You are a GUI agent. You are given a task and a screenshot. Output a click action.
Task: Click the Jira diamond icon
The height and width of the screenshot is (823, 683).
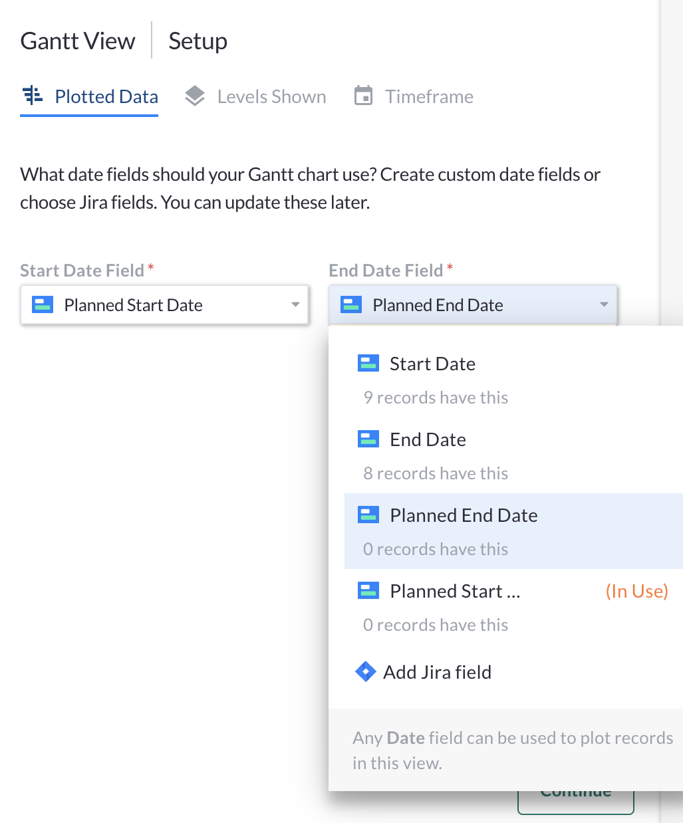click(366, 672)
